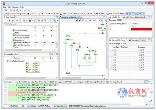Open CTE Classification Tree Editor perspective
The height and width of the screenshot is (110, 156).
click(73, 14)
